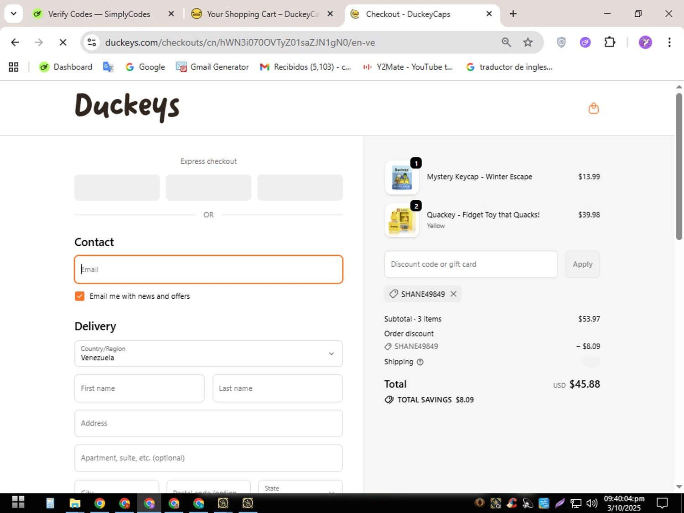Click the Apartment, suite field
684x513 pixels.
point(208,458)
